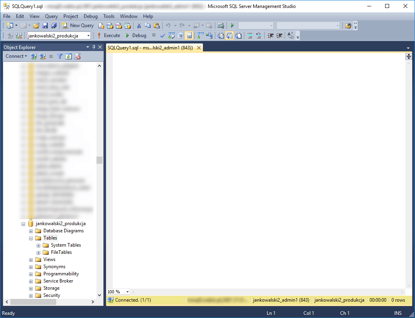
Task: Open the Connect dropdown in Object Explorer
Action: point(16,56)
